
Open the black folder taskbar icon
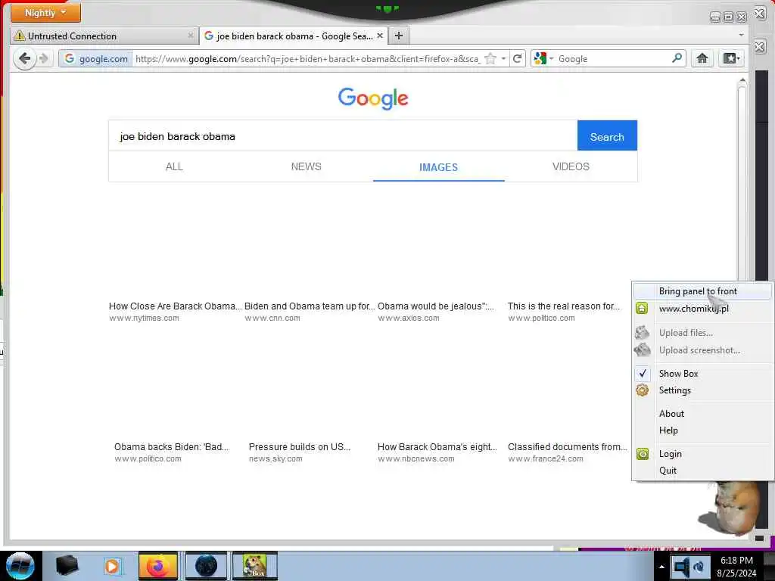coord(67,566)
